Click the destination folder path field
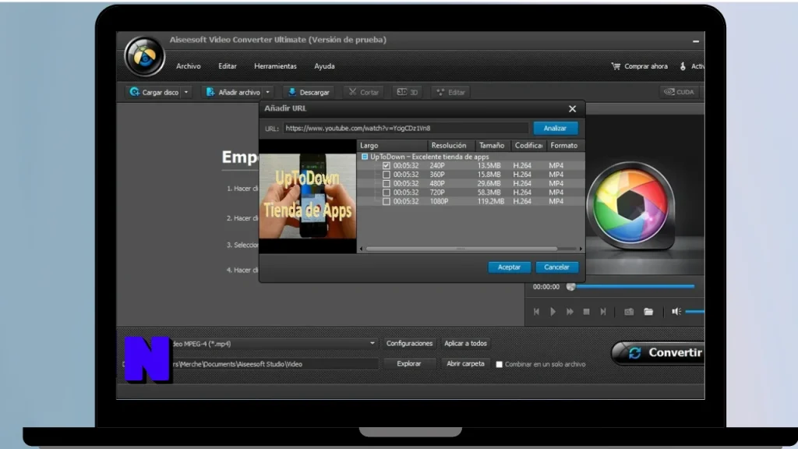The width and height of the screenshot is (798, 449). 275,364
